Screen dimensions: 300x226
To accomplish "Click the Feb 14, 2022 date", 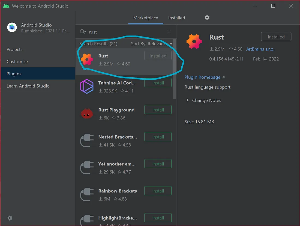I will 266,59.
